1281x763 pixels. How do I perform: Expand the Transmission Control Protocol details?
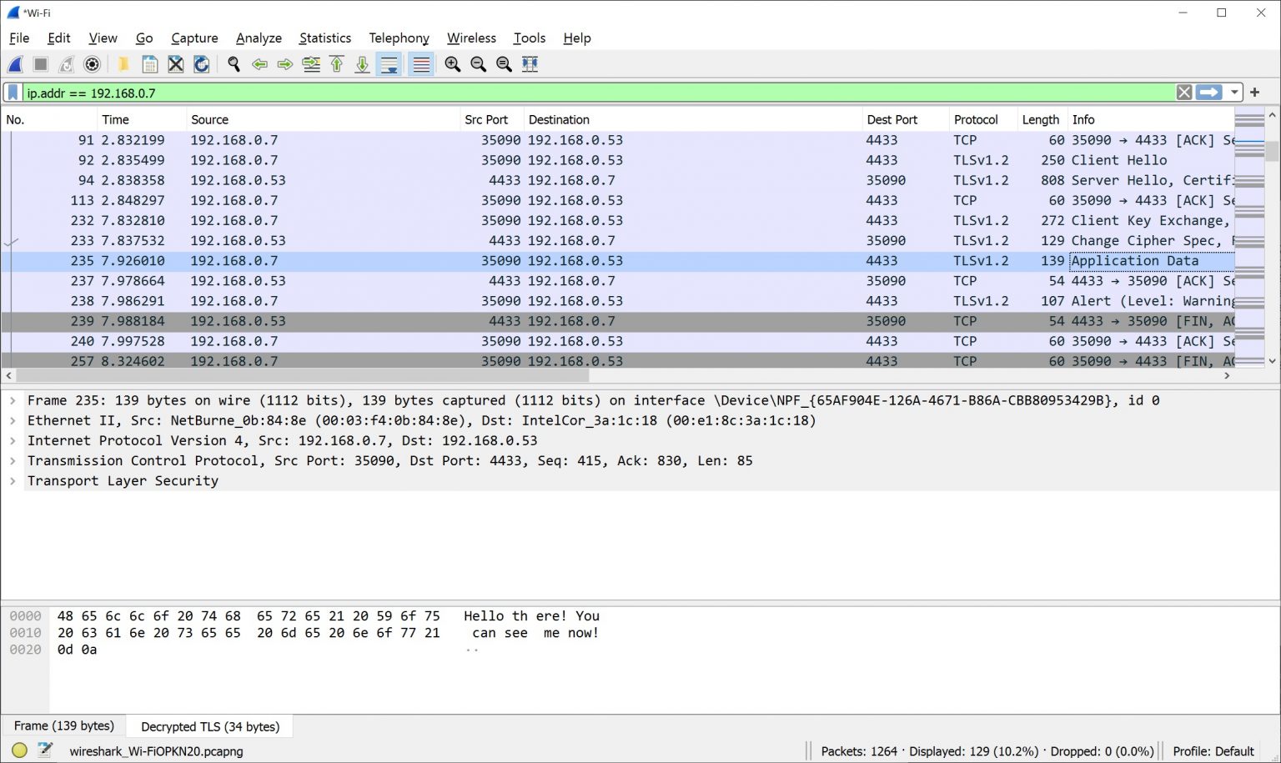tap(12, 460)
